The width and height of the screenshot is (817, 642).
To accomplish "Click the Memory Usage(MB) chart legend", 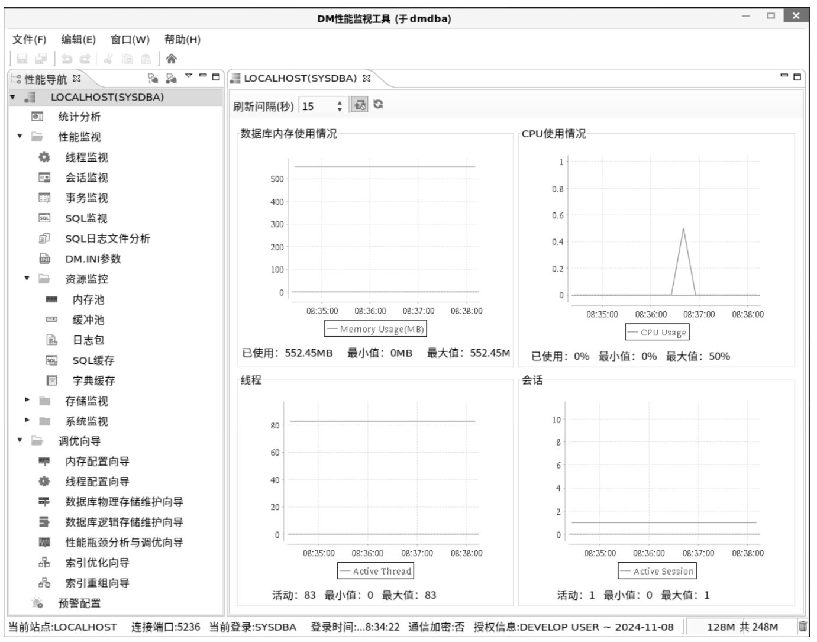I will click(376, 329).
